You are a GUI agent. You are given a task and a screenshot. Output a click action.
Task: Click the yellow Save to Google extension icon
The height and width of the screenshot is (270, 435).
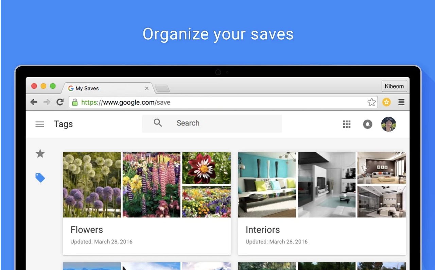coord(386,102)
